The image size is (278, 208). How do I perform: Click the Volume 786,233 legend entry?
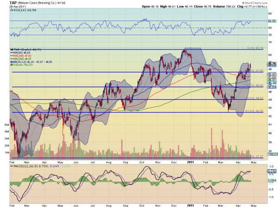tap(23, 65)
